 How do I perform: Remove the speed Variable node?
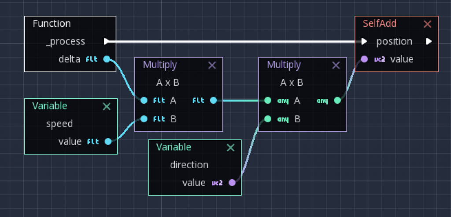[x=107, y=106]
